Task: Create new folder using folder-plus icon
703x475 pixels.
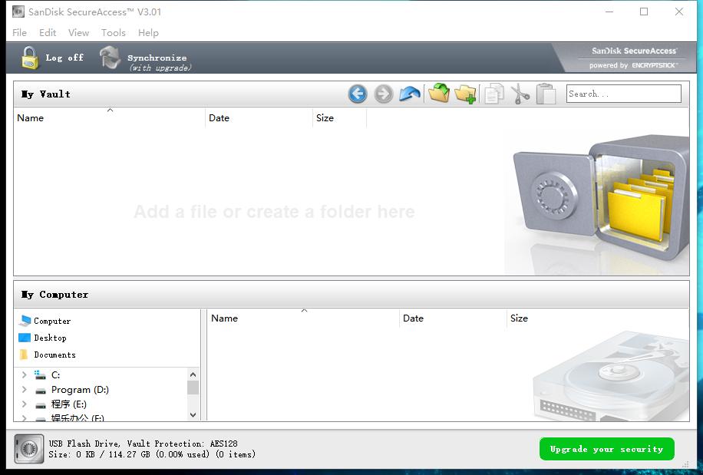Action: point(465,94)
